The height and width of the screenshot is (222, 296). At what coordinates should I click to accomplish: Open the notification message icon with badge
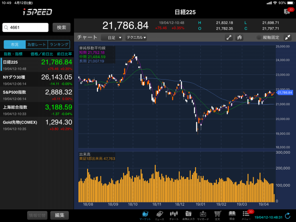pos(287,12)
